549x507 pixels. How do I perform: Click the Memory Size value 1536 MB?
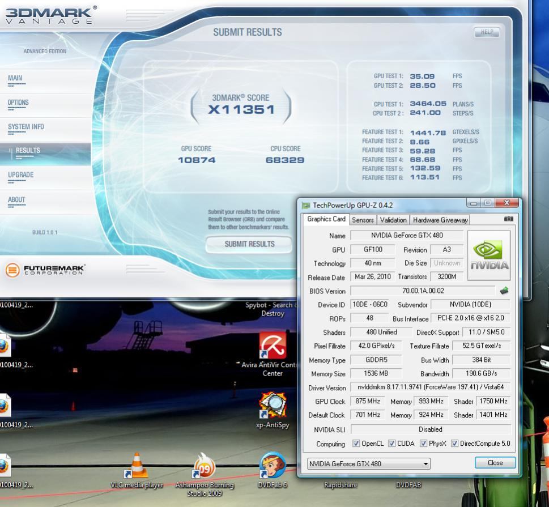[x=376, y=373]
